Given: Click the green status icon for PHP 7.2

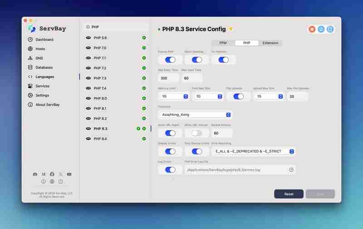Looking at the screenshot, I should point(144,68).
